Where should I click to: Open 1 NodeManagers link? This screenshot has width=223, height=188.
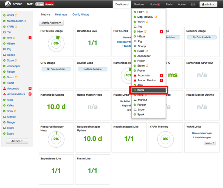tap(202, 138)
